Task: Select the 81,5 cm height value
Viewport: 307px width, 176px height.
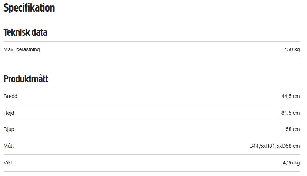Action: coord(290,113)
